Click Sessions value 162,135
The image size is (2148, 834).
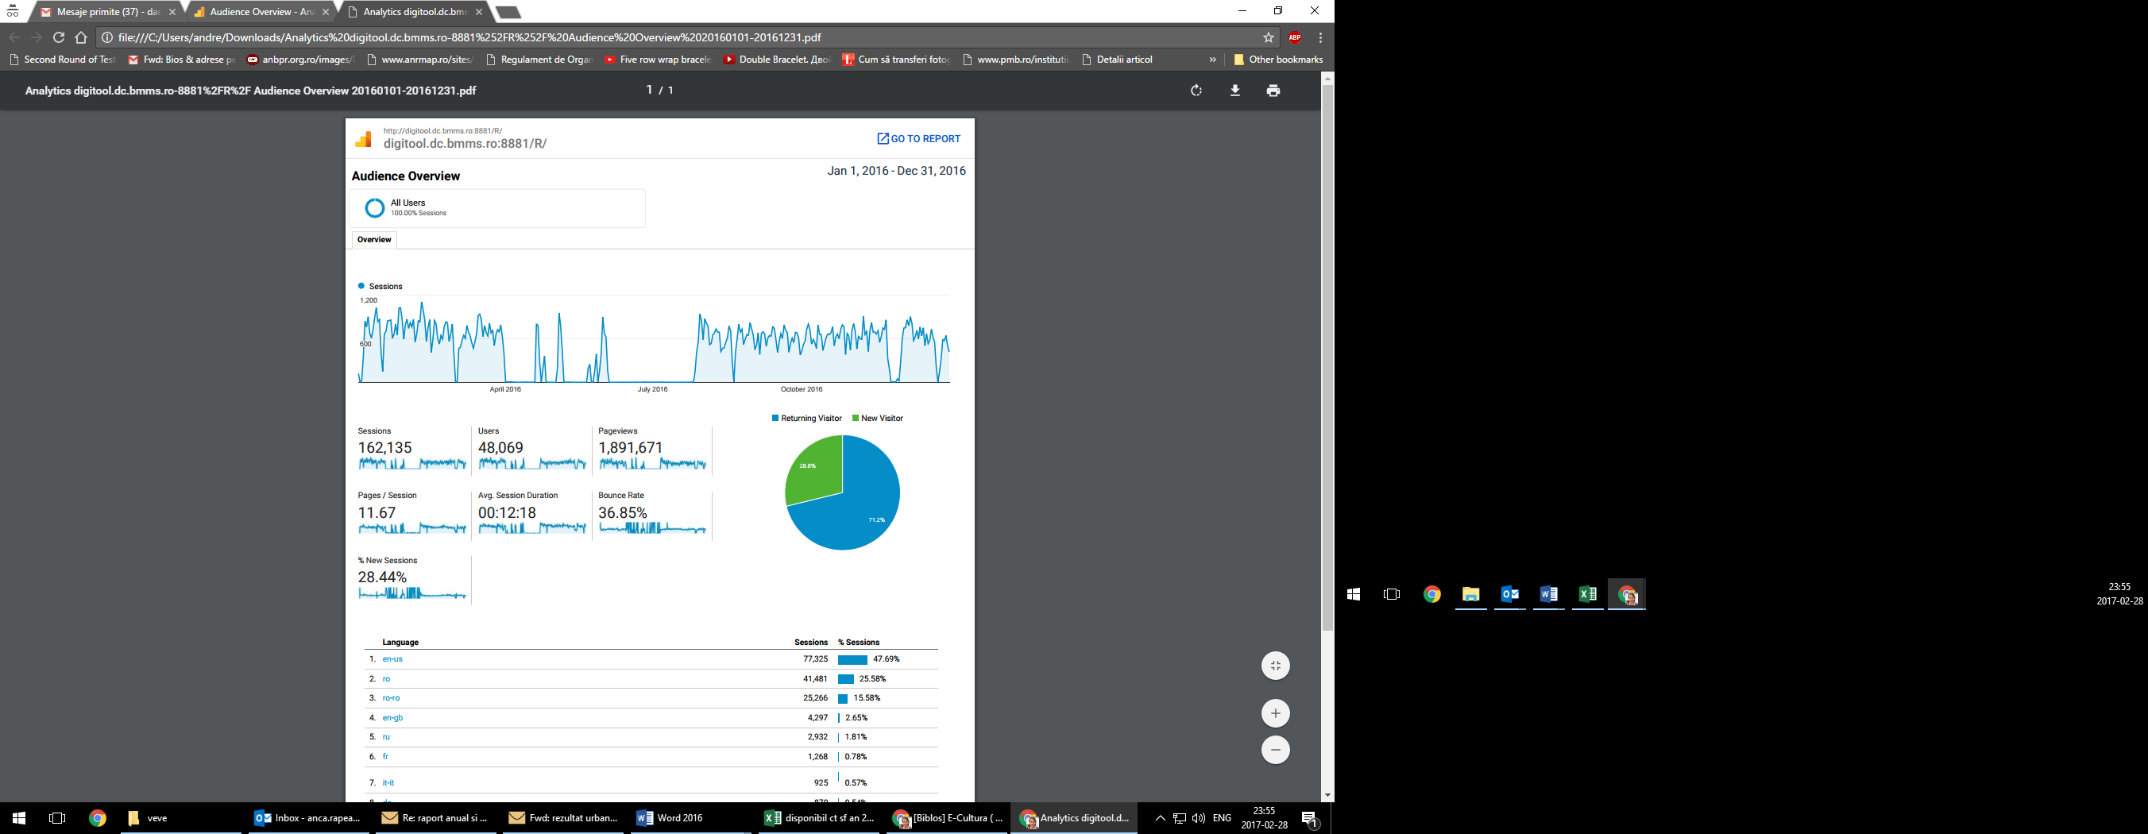tap(385, 448)
